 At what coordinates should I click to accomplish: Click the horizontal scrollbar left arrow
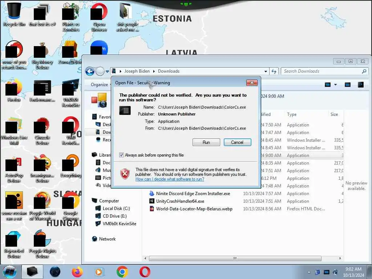[145, 258]
